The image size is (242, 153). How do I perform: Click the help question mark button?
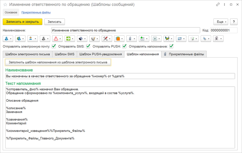(x=234, y=22)
